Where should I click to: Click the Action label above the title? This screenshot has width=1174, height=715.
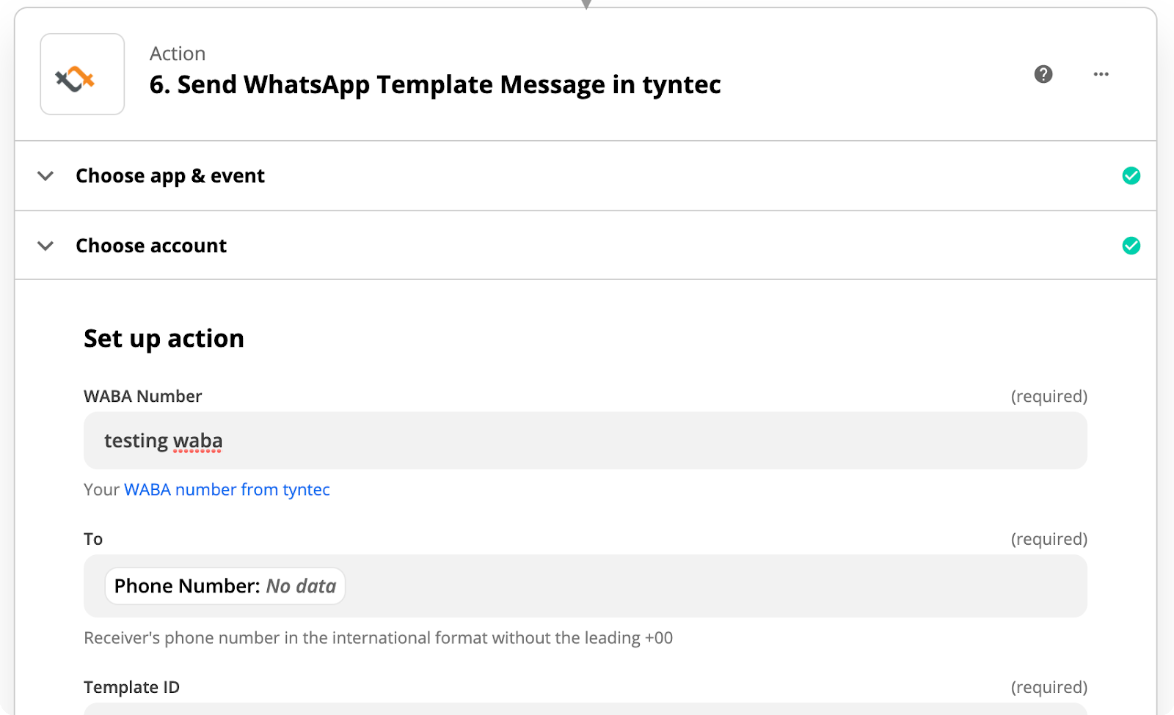178,54
